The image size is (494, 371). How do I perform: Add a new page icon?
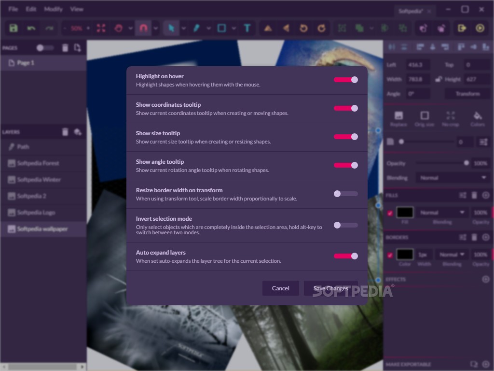coord(78,48)
